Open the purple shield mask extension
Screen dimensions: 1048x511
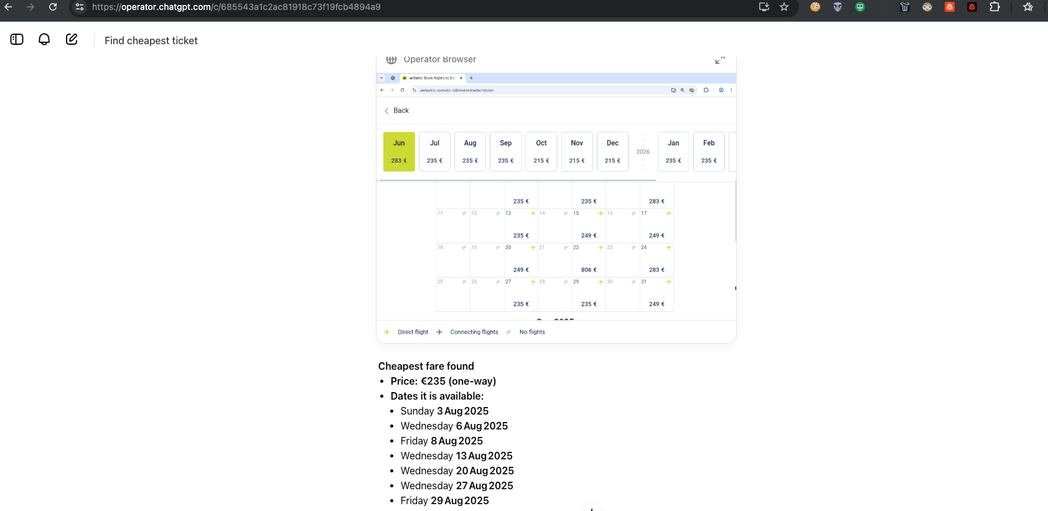pos(838,7)
